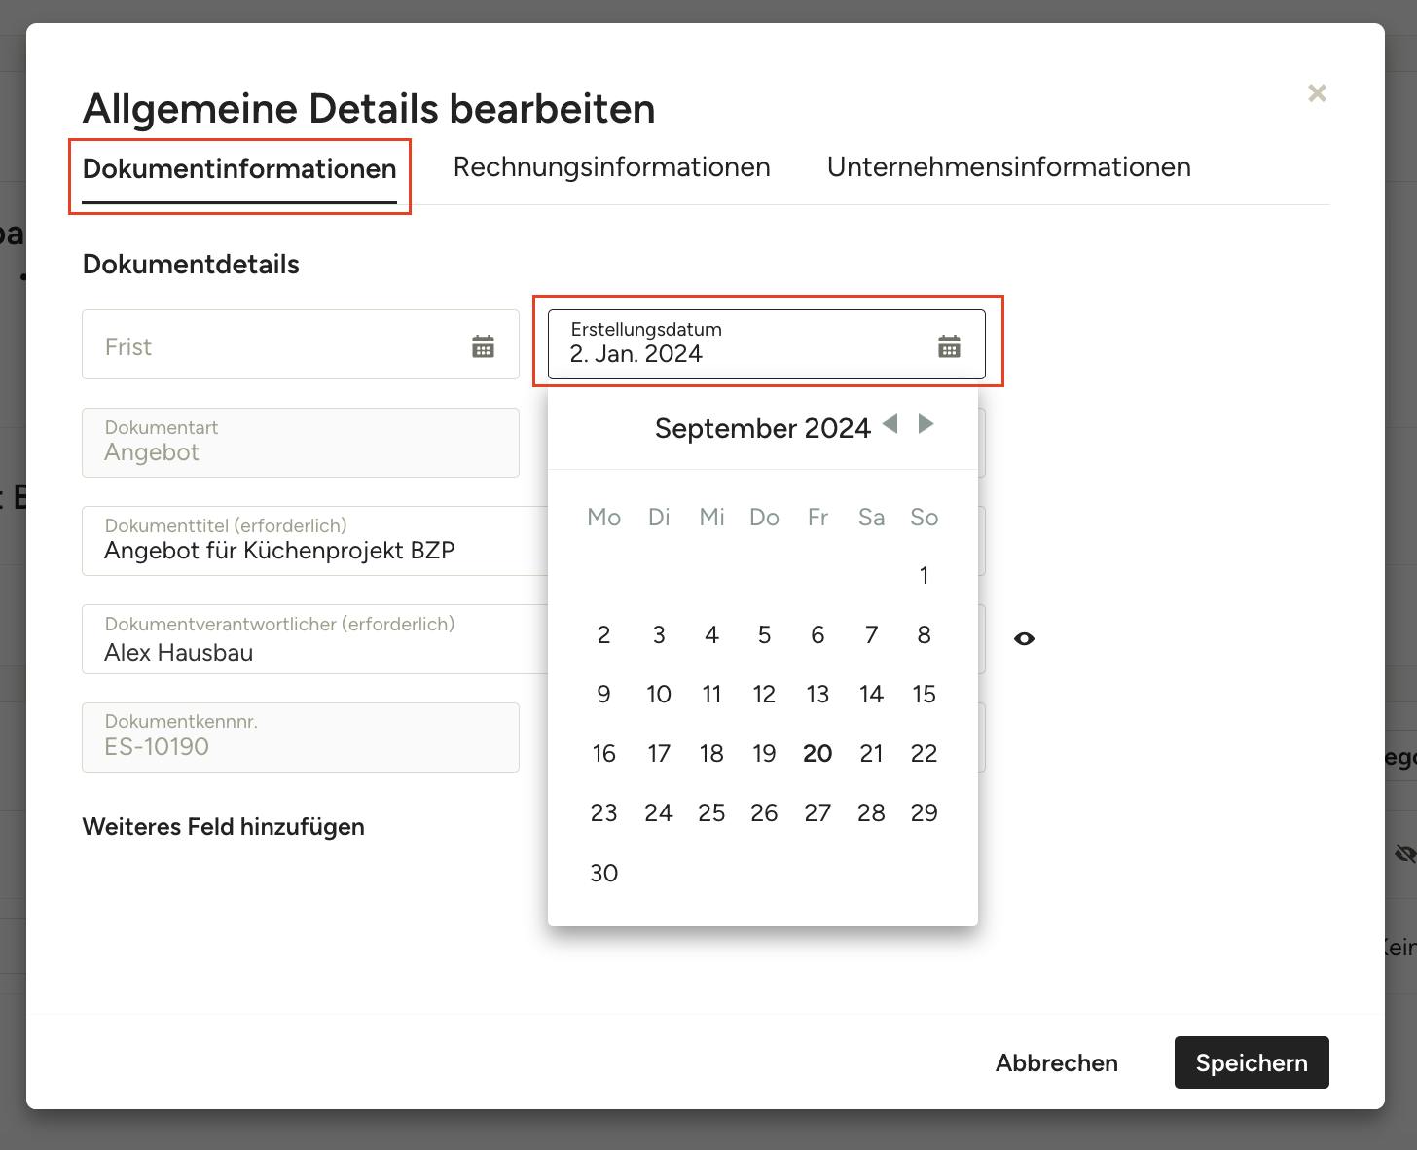Click the Dokumentverantwortlicher field Alex Hausbau
The height and width of the screenshot is (1150, 1417).
311,640
